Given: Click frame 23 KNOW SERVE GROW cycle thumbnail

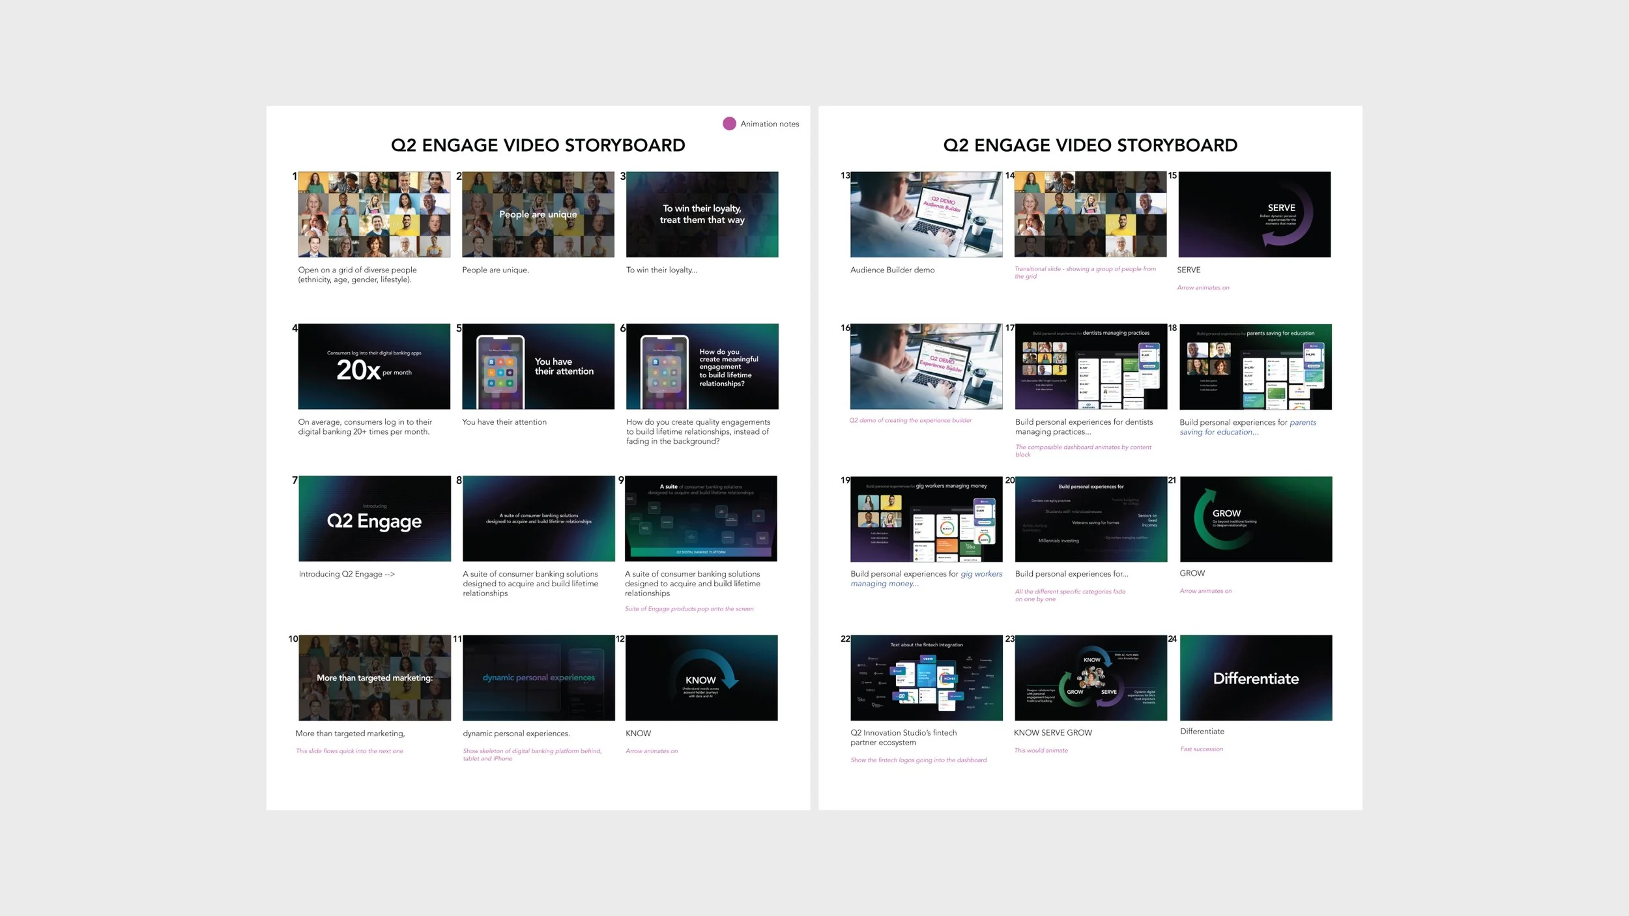Looking at the screenshot, I should point(1091,678).
